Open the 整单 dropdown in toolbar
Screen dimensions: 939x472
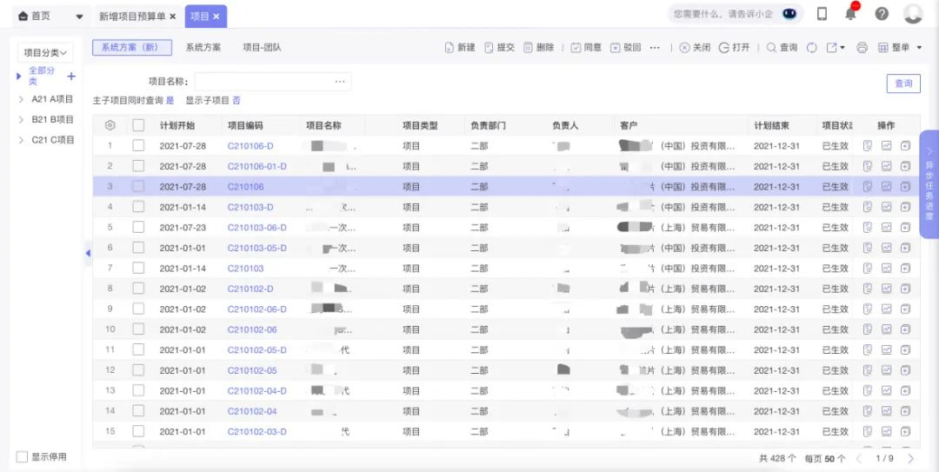click(x=900, y=48)
